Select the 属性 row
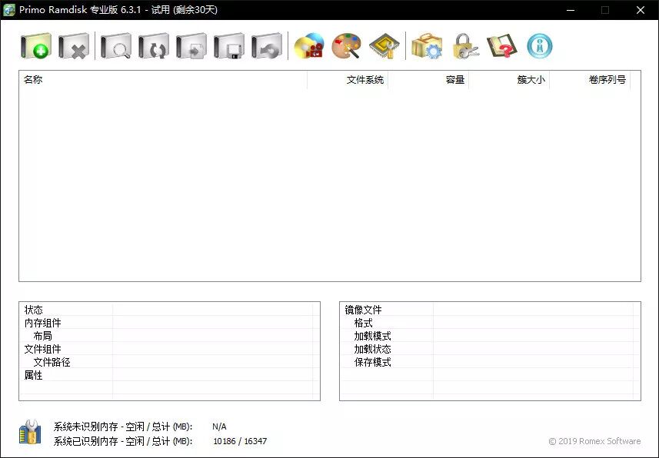This screenshot has height=458, width=659. [x=169, y=375]
